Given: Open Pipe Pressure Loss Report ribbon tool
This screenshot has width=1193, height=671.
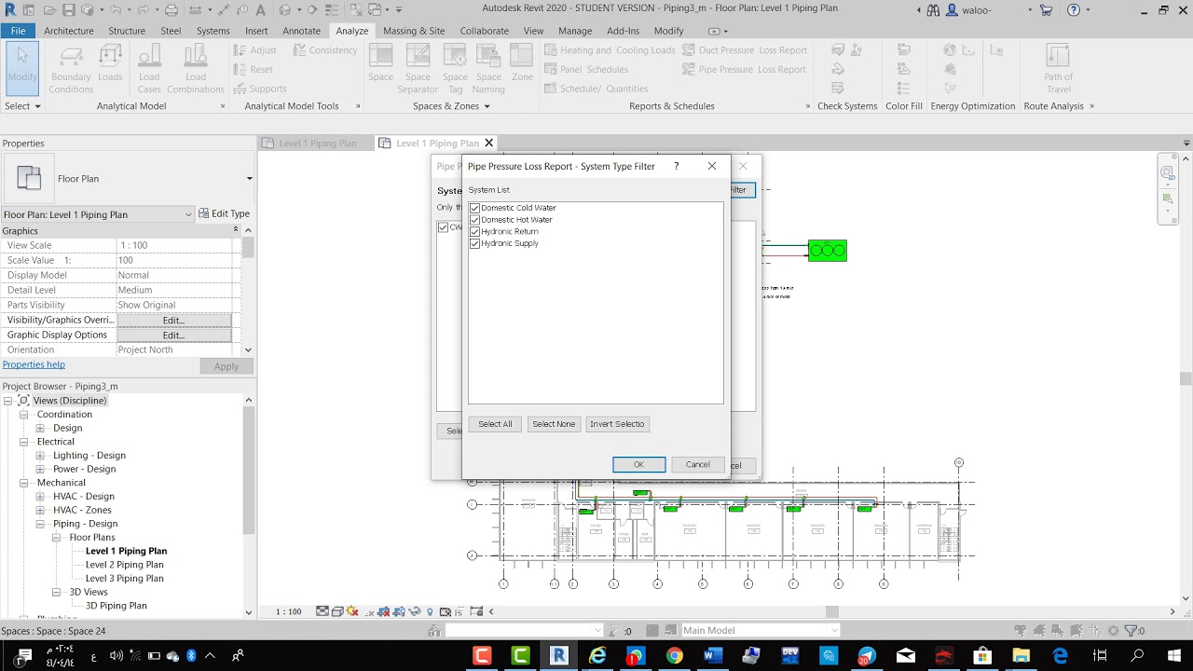Looking at the screenshot, I should point(745,70).
